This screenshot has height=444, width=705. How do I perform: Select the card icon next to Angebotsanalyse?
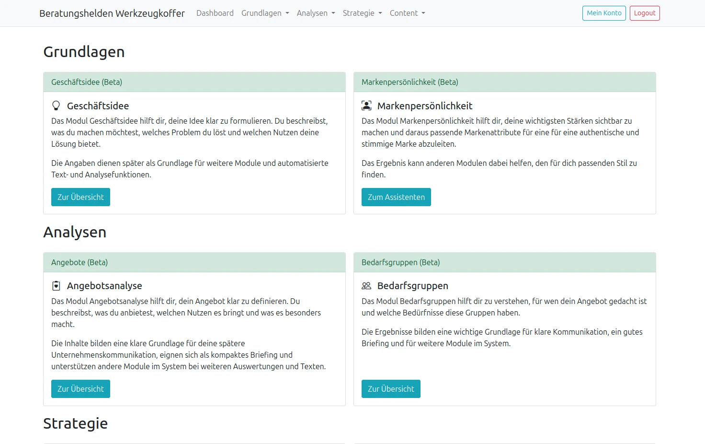pyautogui.click(x=57, y=285)
